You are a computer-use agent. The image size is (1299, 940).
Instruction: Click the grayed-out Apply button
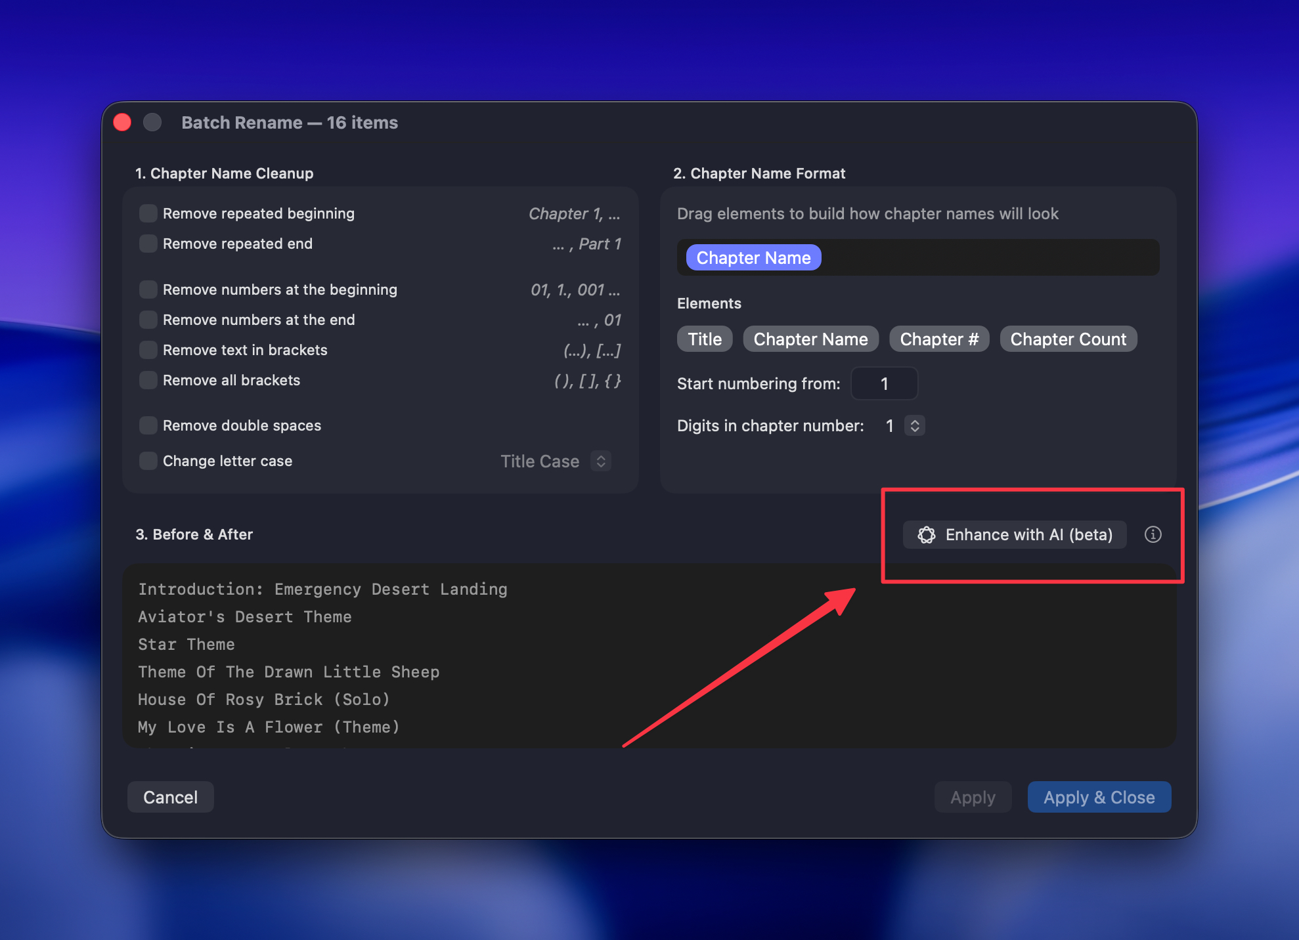973,797
